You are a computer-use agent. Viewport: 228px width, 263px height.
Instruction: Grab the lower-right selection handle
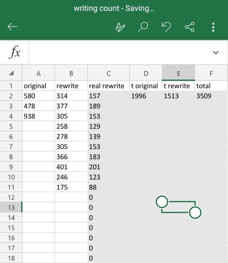195,212
